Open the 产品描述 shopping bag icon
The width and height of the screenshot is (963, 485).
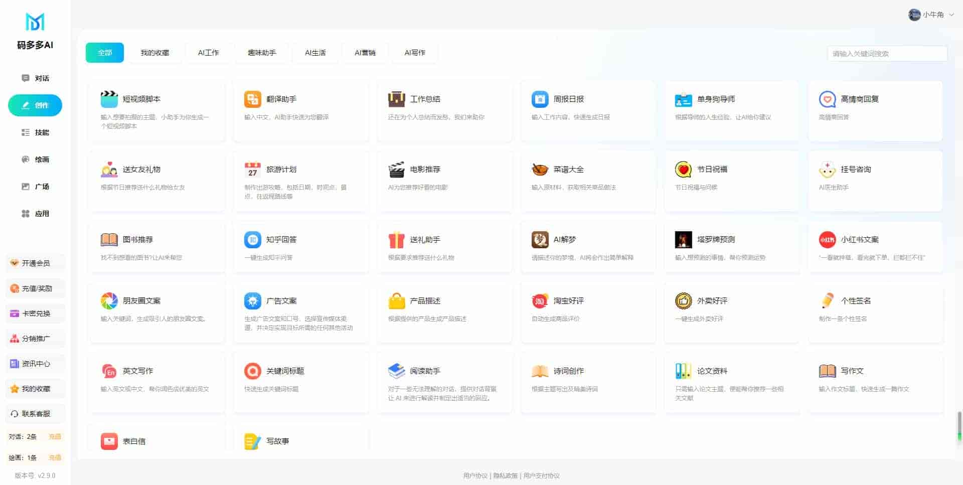[x=396, y=300]
